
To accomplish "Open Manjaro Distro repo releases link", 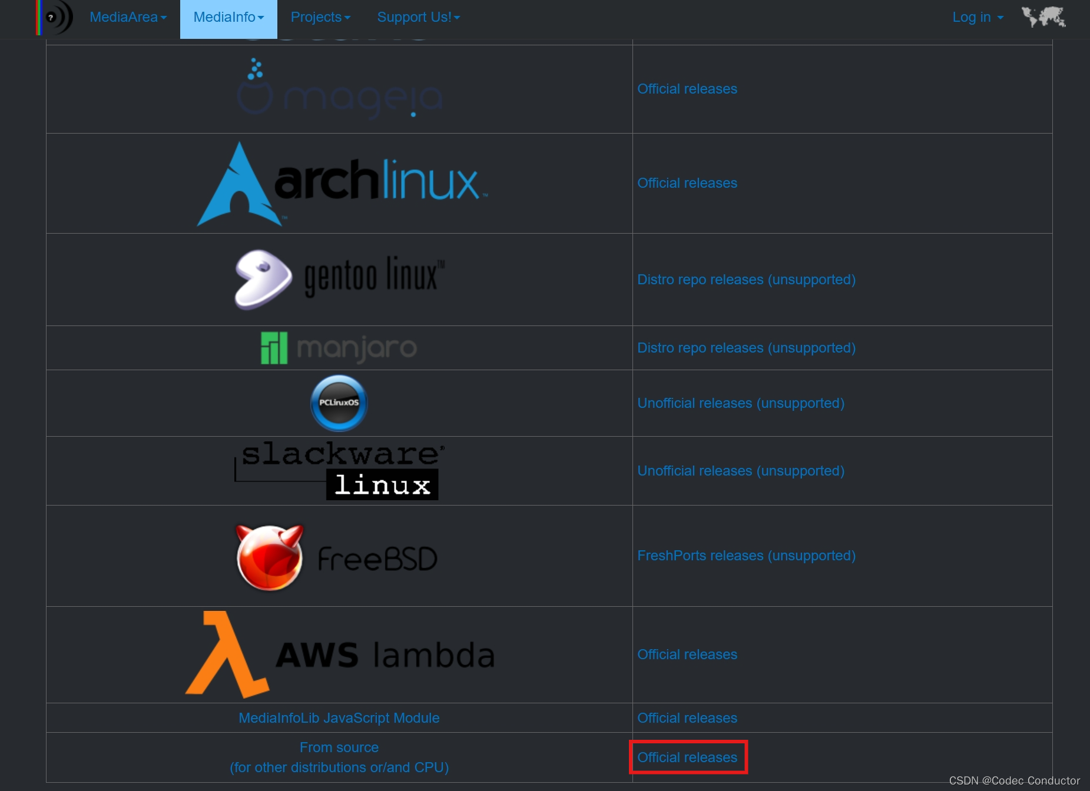I will click(747, 348).
